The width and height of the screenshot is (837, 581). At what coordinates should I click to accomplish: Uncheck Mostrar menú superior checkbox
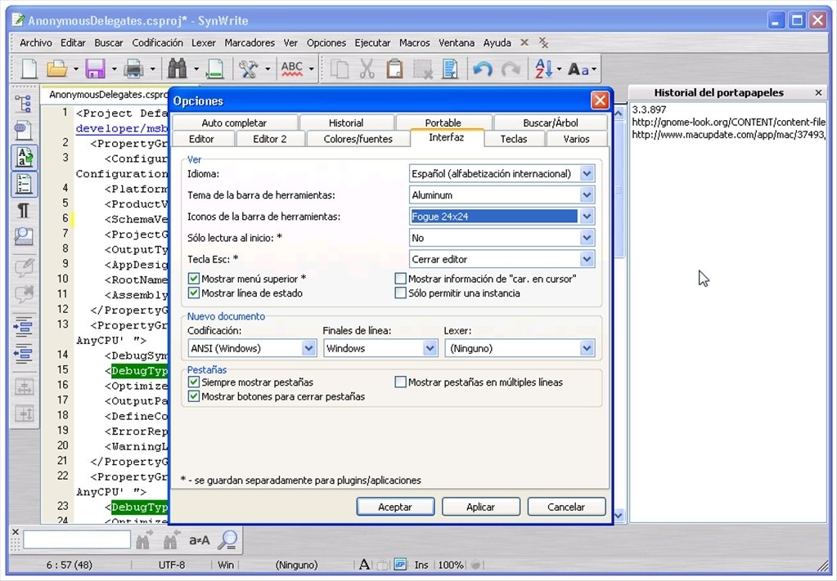point(194,278)
